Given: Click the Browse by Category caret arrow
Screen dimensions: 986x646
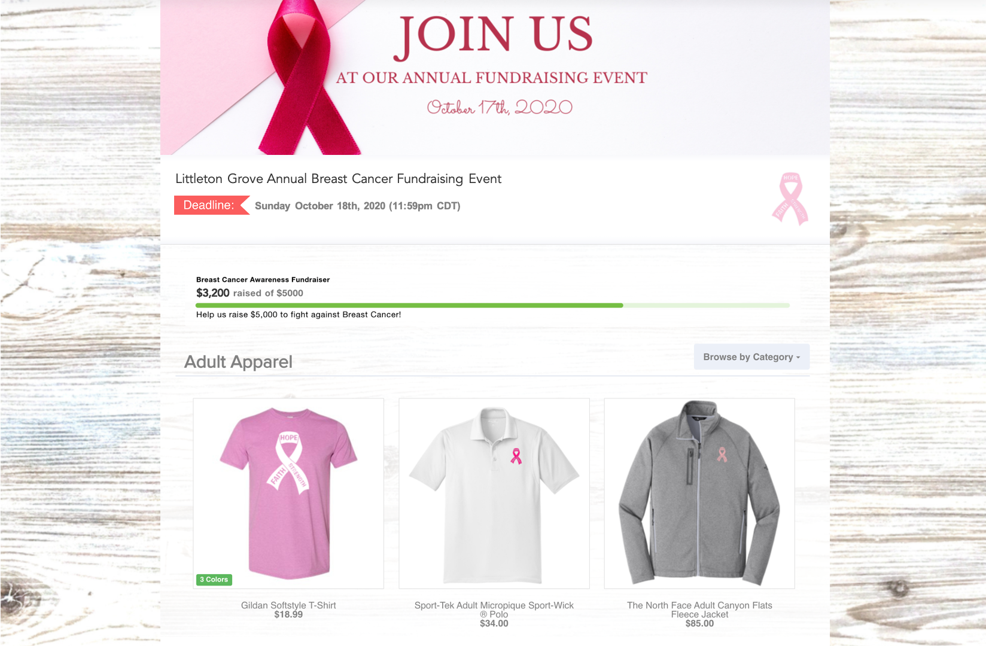Looking at the screenshot, I should click(x=798, y=358).
